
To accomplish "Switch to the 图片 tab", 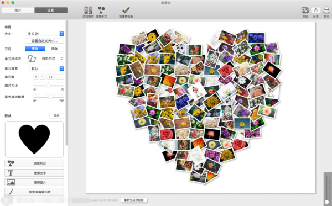I will [18, 10].
